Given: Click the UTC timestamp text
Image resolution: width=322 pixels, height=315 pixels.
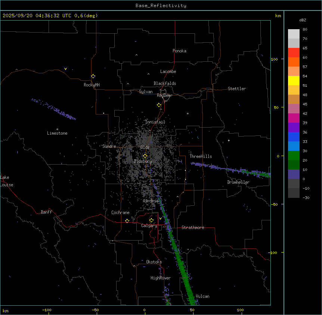Looking at the screenshot, I should coord(50,16).
